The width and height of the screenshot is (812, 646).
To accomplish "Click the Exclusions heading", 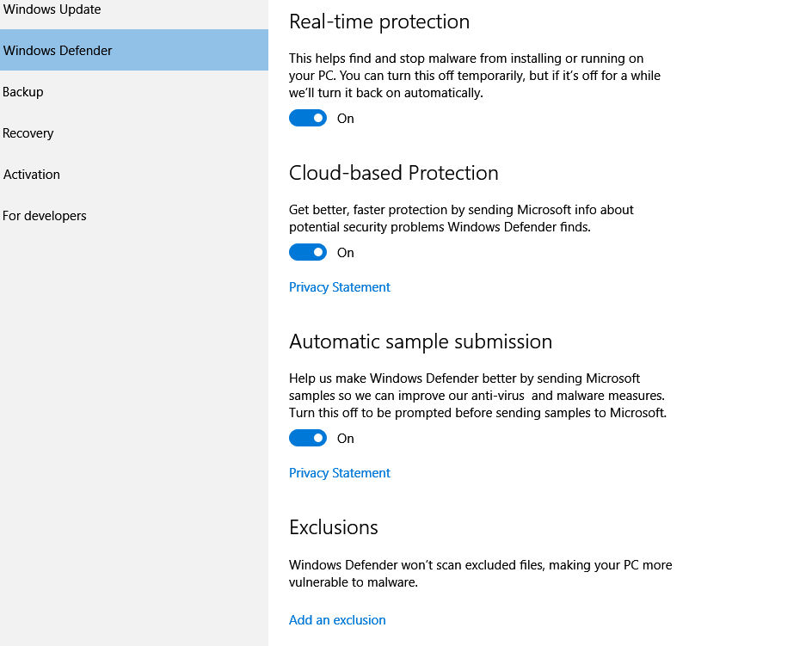I will coord(334,527).
